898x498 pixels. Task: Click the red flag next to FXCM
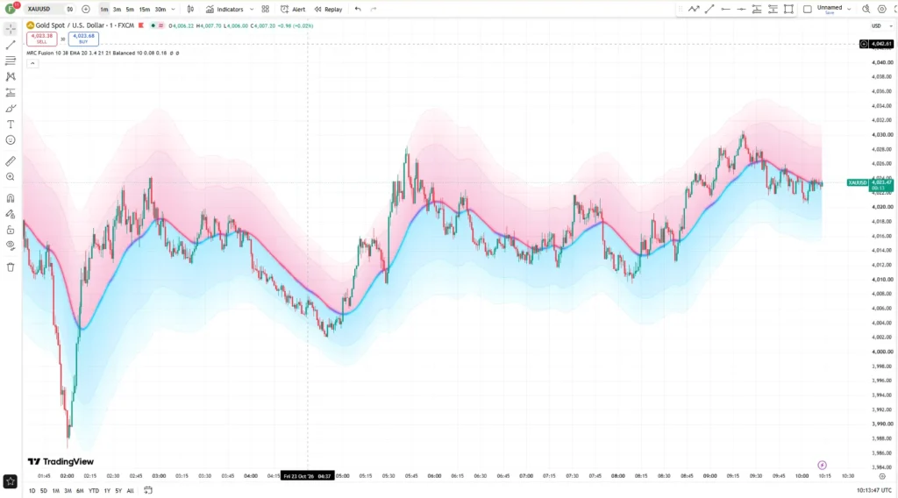pyautogui.click(x=141, y=25)
